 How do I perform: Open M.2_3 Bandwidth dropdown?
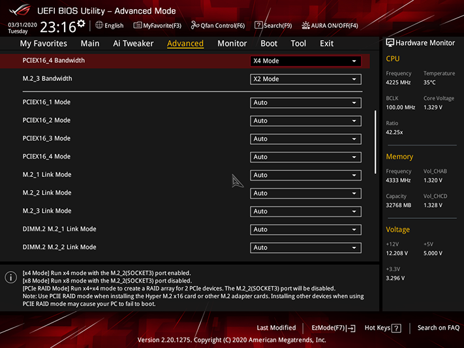[x=305, y=79]
